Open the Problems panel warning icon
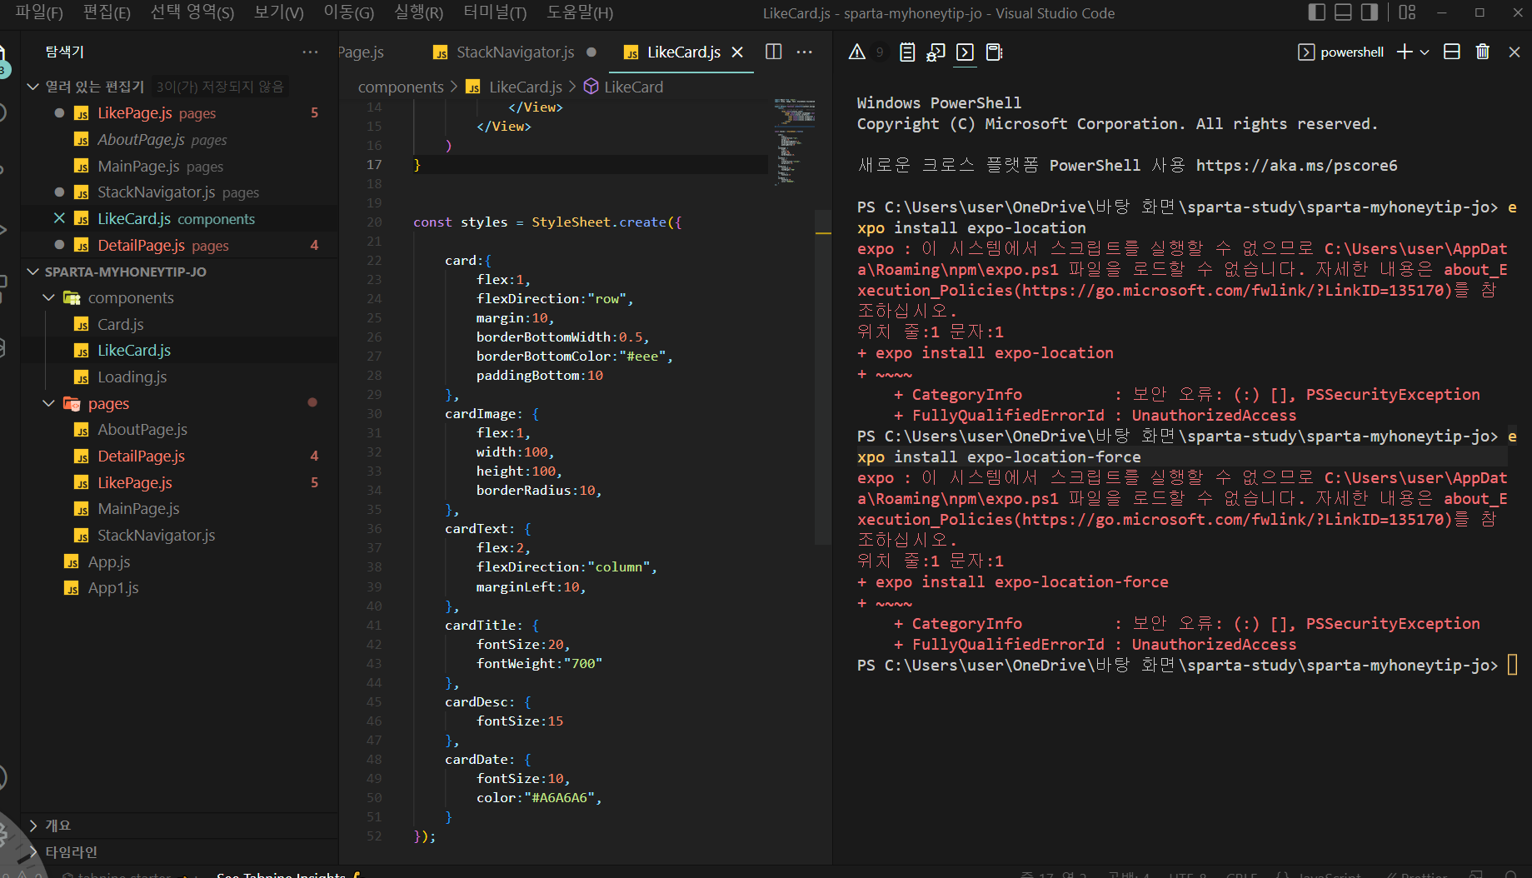Viewport: 1532px width, 878px height. tap(856, 52)
